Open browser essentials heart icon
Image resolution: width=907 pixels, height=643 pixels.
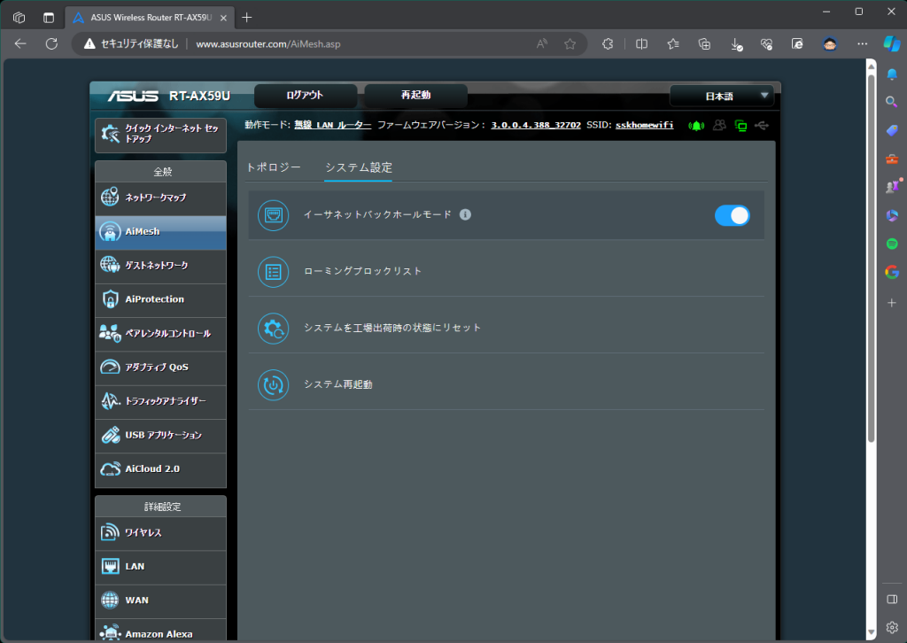point(766,44)
